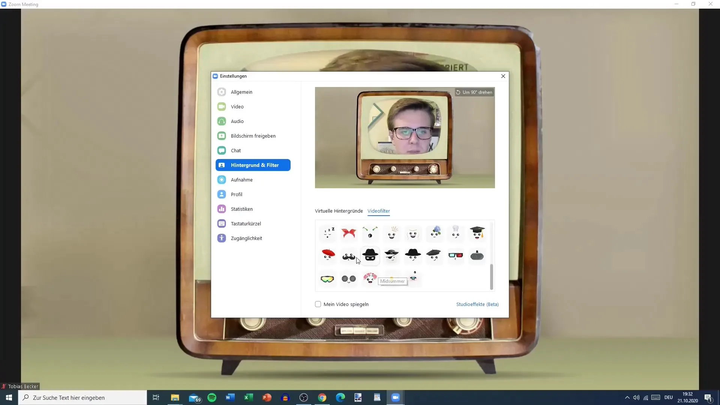This screenshot has width=720, height=405.
Task: Open Excel from taskbar
Action: [x=248, y=397]
